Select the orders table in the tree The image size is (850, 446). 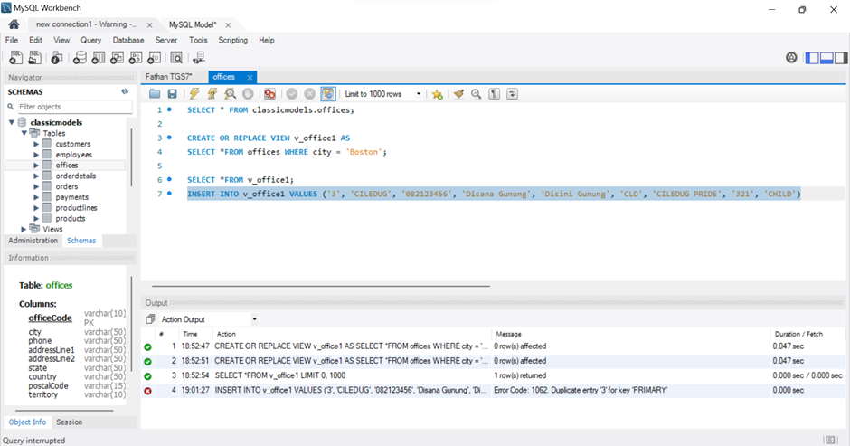(67, 186)
